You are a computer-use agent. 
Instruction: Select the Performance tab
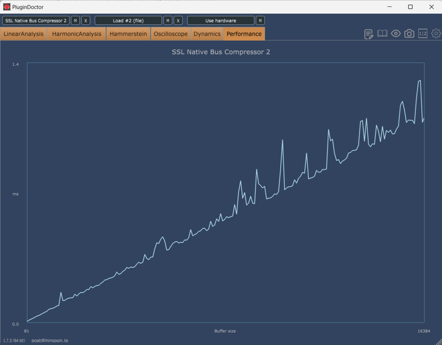click(x=244, y=34)
